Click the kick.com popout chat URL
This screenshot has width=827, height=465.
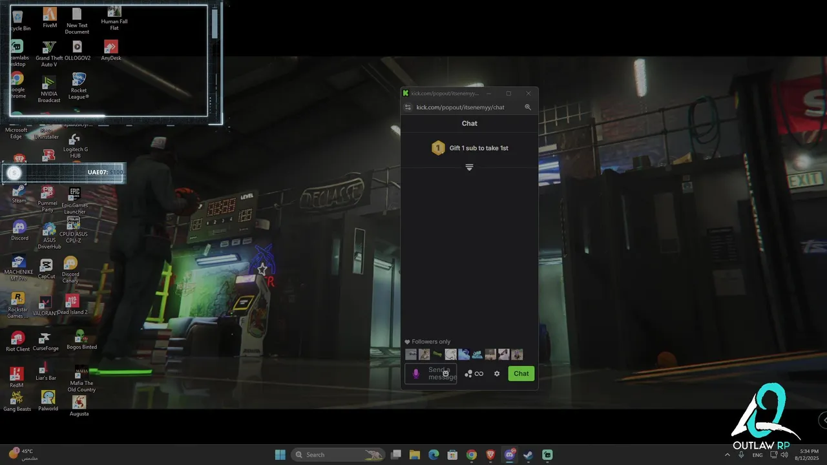(x=460, y=107)
